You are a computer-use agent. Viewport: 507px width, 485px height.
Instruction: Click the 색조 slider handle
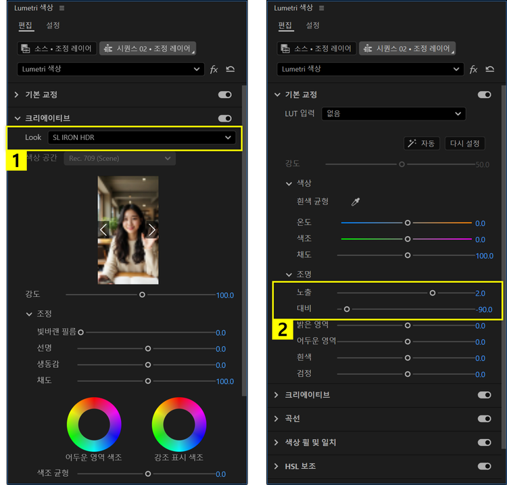[408, 239]
